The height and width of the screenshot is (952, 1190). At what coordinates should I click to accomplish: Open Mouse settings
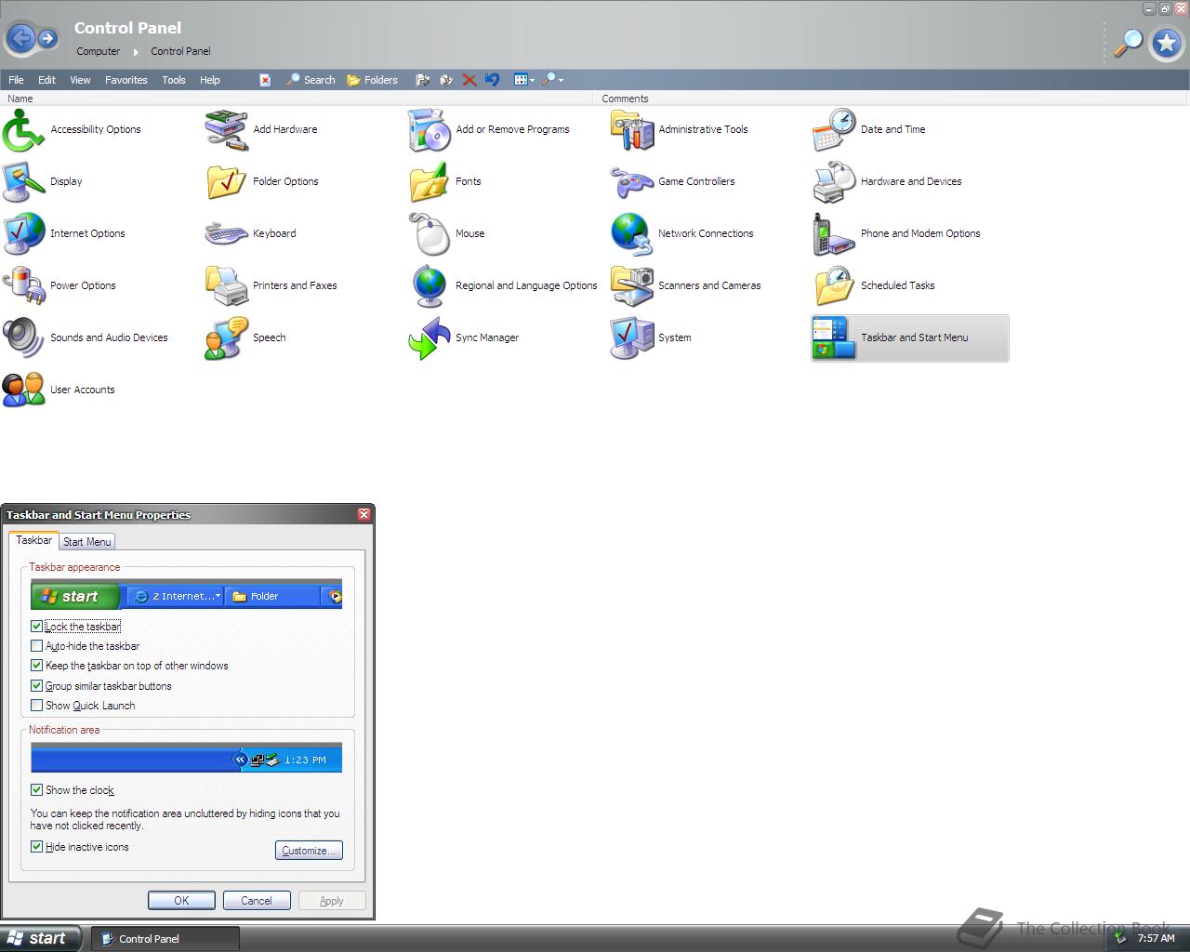click(x=447, y=233)
